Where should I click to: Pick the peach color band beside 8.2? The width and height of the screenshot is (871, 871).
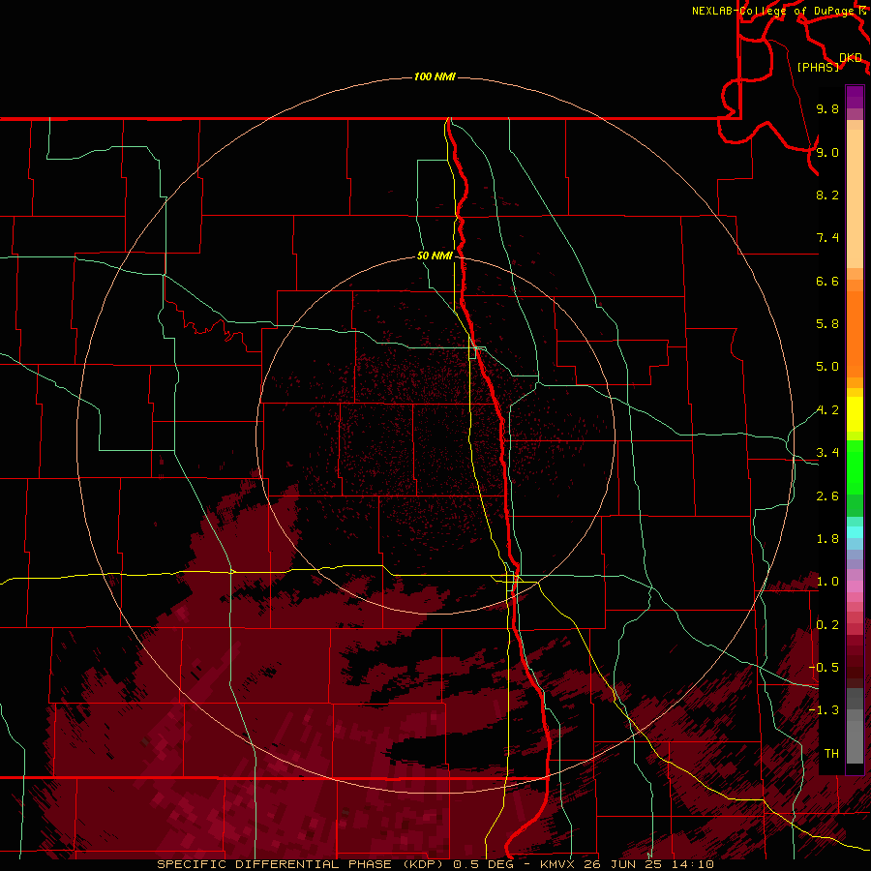click(855, 198)
